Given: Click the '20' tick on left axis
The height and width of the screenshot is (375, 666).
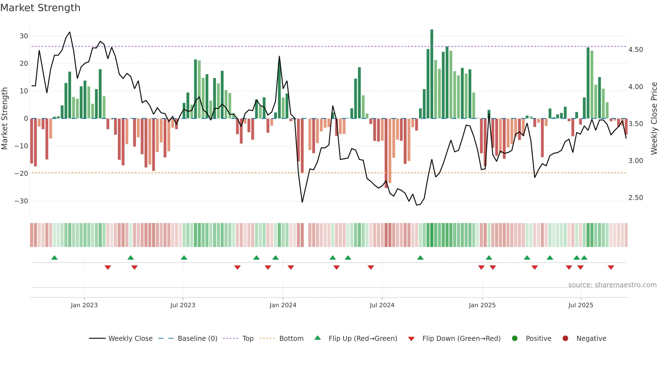Looking at the screenshot, I should point(24,63).
